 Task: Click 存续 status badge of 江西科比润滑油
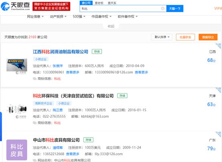(x=97, y=51)
